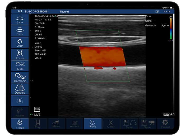Open the Preset settings gear
Viewport: 185px width, 136px height.
(x=165, y=124)
